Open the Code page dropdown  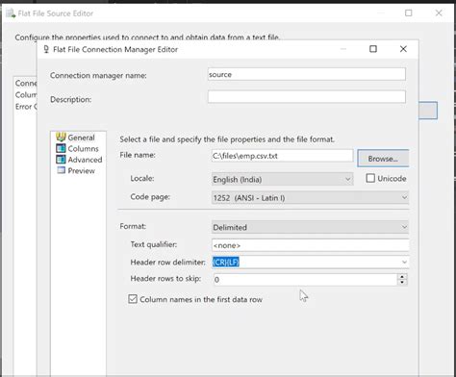404,197
